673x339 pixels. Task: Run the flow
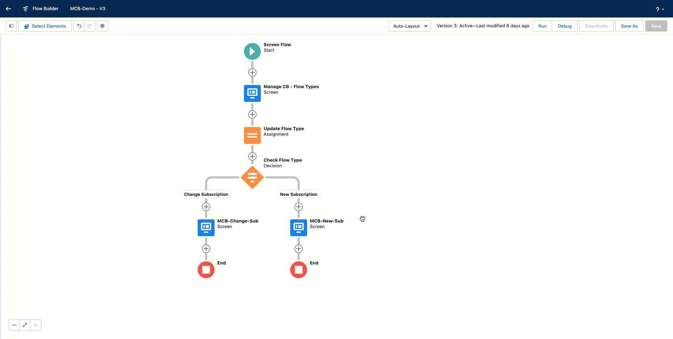coord(542,26)
